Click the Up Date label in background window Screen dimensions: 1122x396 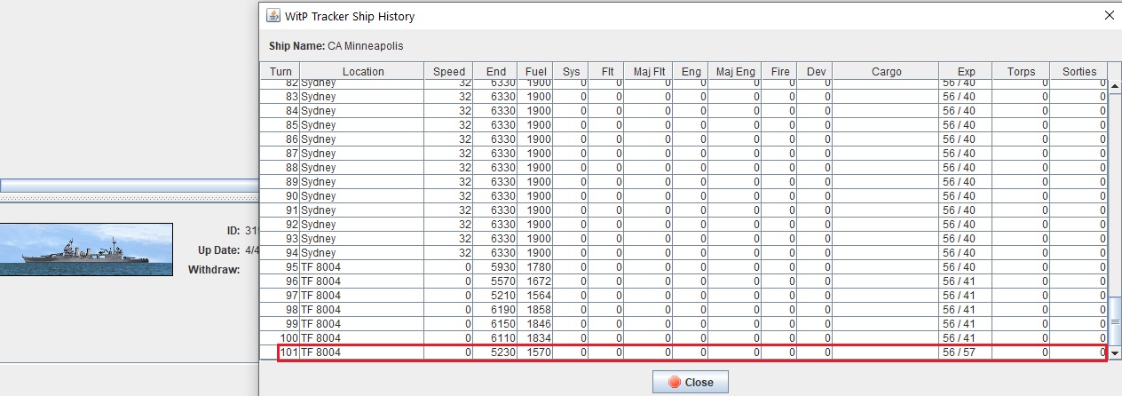pyautogui.click(x=219, y=250)
